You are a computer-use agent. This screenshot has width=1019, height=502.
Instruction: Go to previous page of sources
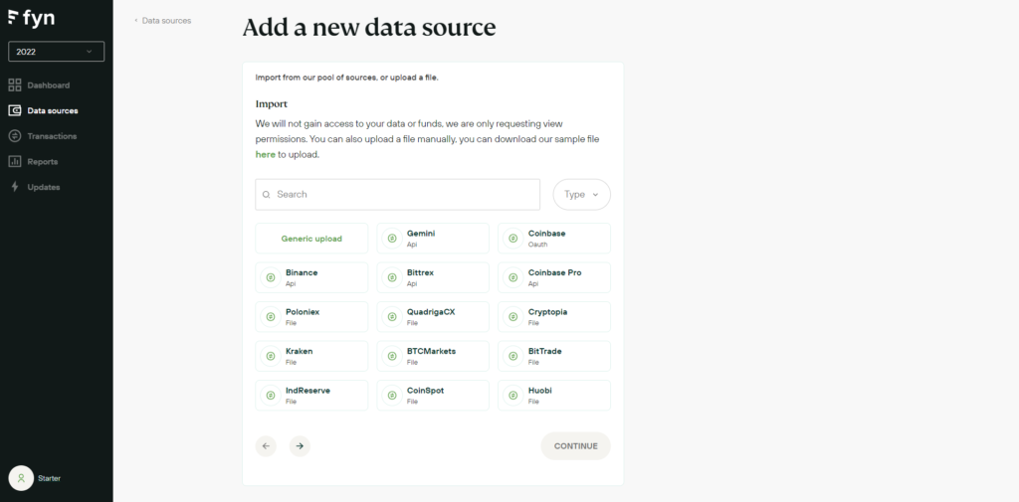pyautogui.click(x=266, y=446)
